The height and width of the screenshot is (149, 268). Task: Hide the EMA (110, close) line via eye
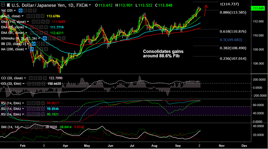(33, 22)
